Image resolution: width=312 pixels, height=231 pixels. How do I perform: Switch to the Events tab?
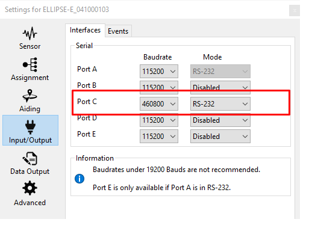[x=118, y=31]
